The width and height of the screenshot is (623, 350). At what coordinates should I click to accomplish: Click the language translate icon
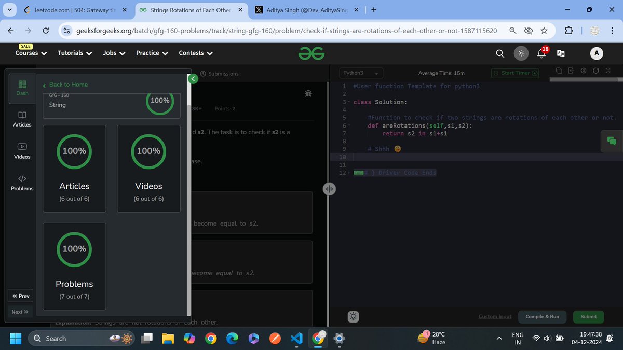click(x=561, y=53)
